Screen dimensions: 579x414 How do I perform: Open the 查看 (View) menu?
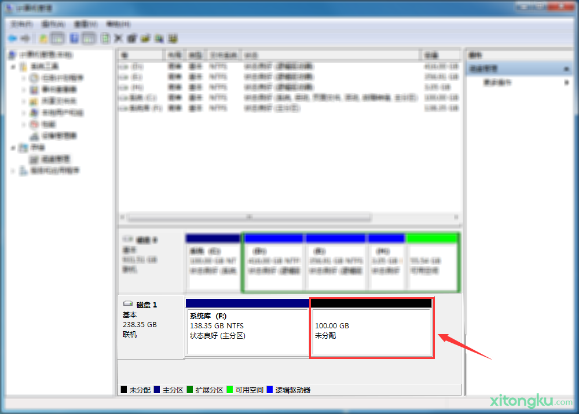coord(86,24)
